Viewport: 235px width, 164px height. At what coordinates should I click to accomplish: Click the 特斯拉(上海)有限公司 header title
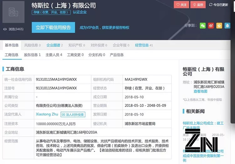[64, 6]
